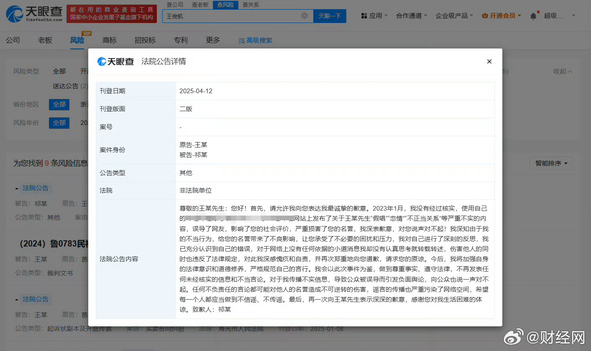The height and width of the screenshot is (351, 591).
Task: Click the TianYanCha logo in dialog header
Action: (115, 61)
